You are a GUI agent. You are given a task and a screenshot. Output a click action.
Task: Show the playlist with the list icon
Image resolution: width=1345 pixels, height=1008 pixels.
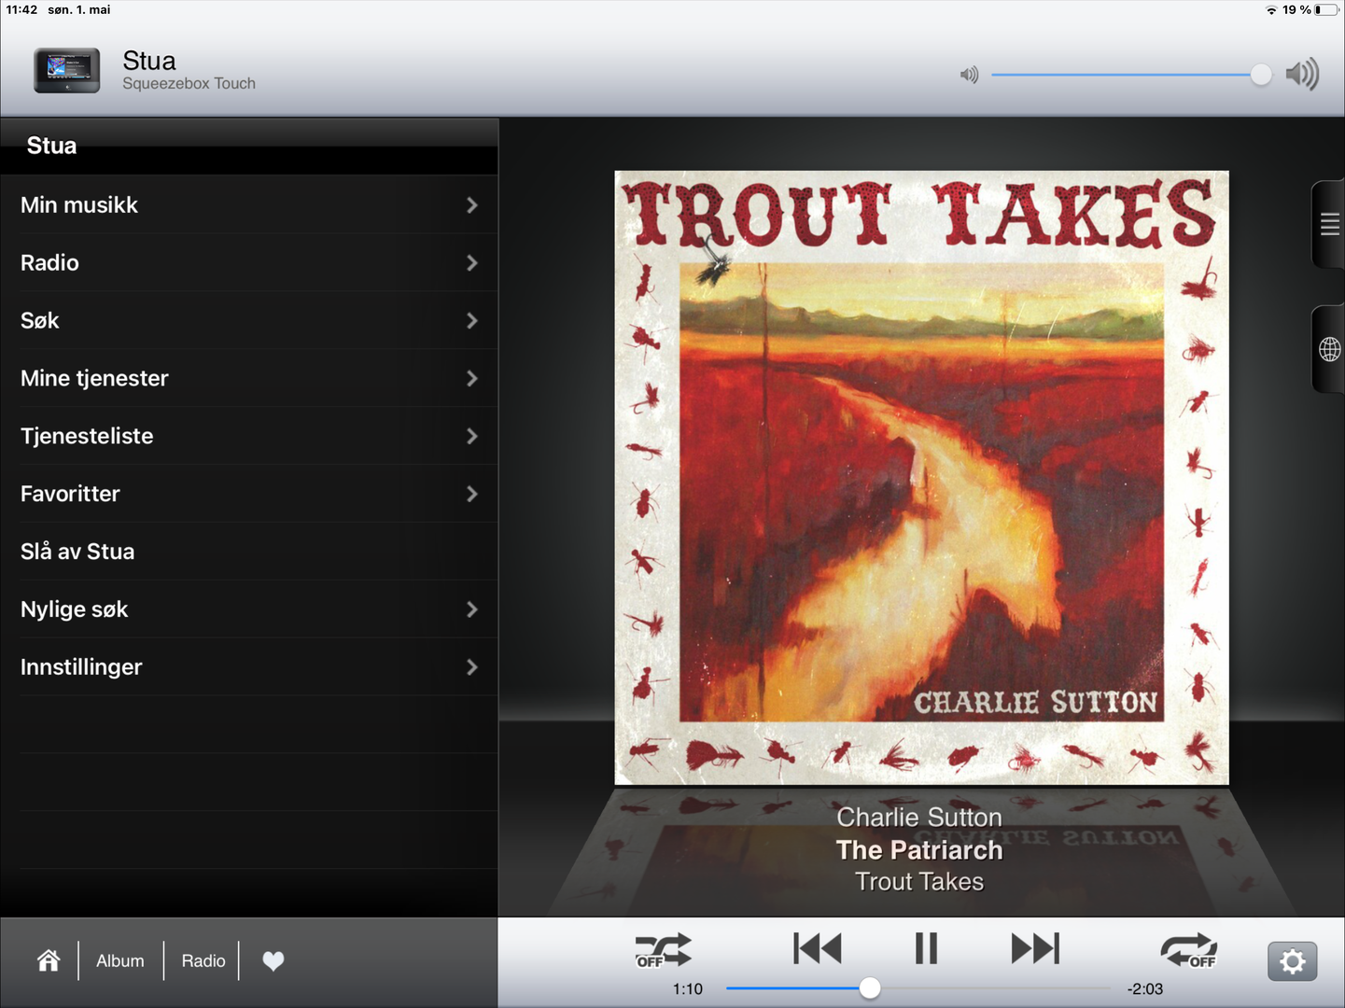point(1329,224)
